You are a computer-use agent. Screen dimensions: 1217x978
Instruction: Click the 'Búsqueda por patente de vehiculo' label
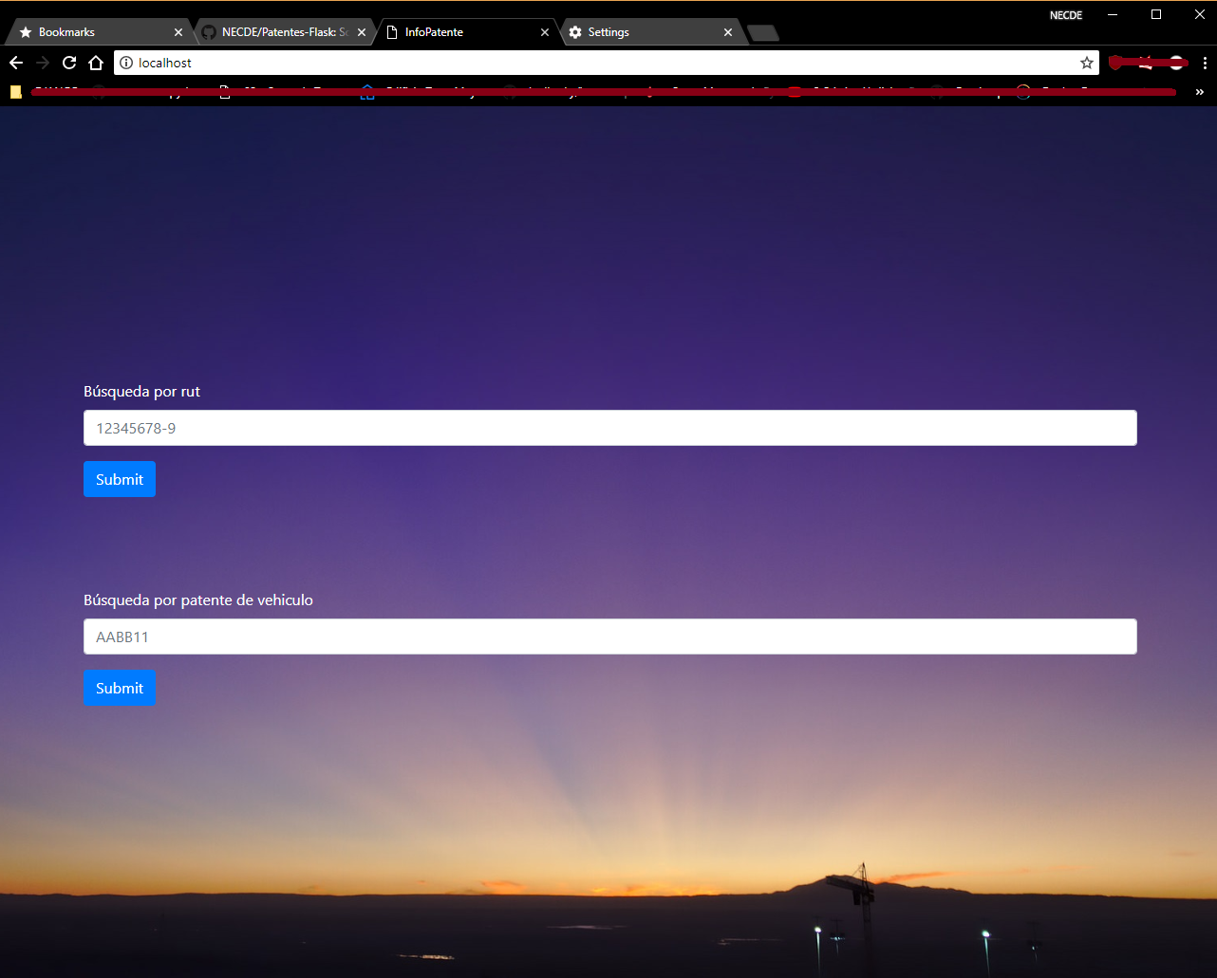tap(198, 600)
